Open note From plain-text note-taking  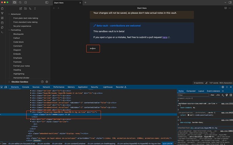[x=26, y=18]
